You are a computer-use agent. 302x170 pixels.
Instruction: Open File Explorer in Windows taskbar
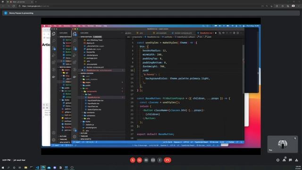click(25, 168)
